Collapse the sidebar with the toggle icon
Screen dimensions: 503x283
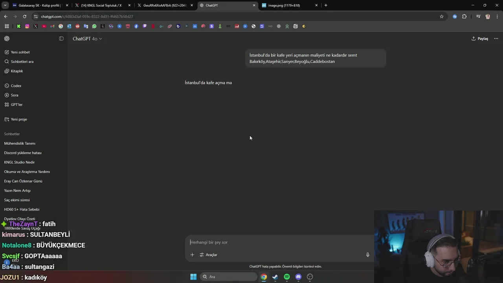click(x=61, y=39)
